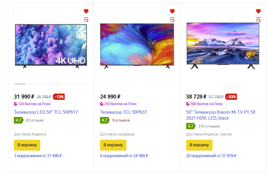This screenshot has width=267, height=172.
Task: Click the 4.7 rating badge of TCL 50P617
Action: click(x=19, y=120)
